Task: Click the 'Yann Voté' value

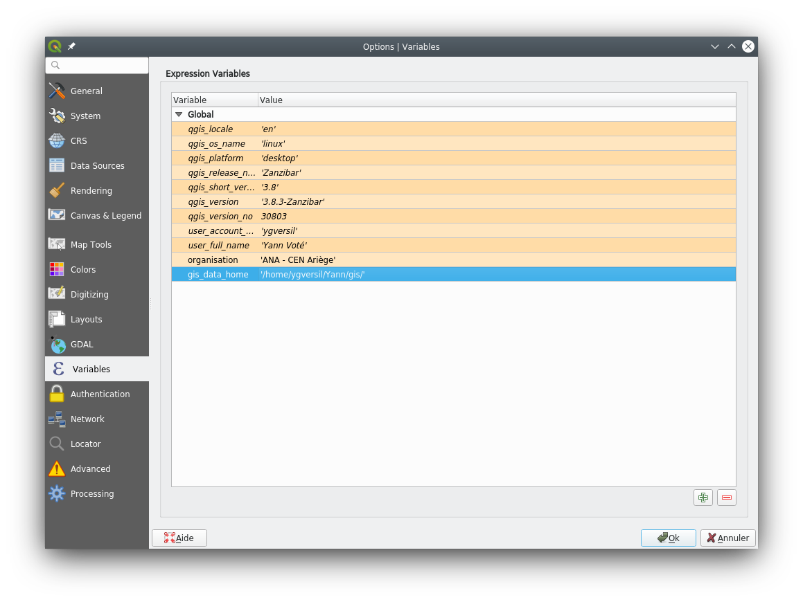Action: point(284,246)
